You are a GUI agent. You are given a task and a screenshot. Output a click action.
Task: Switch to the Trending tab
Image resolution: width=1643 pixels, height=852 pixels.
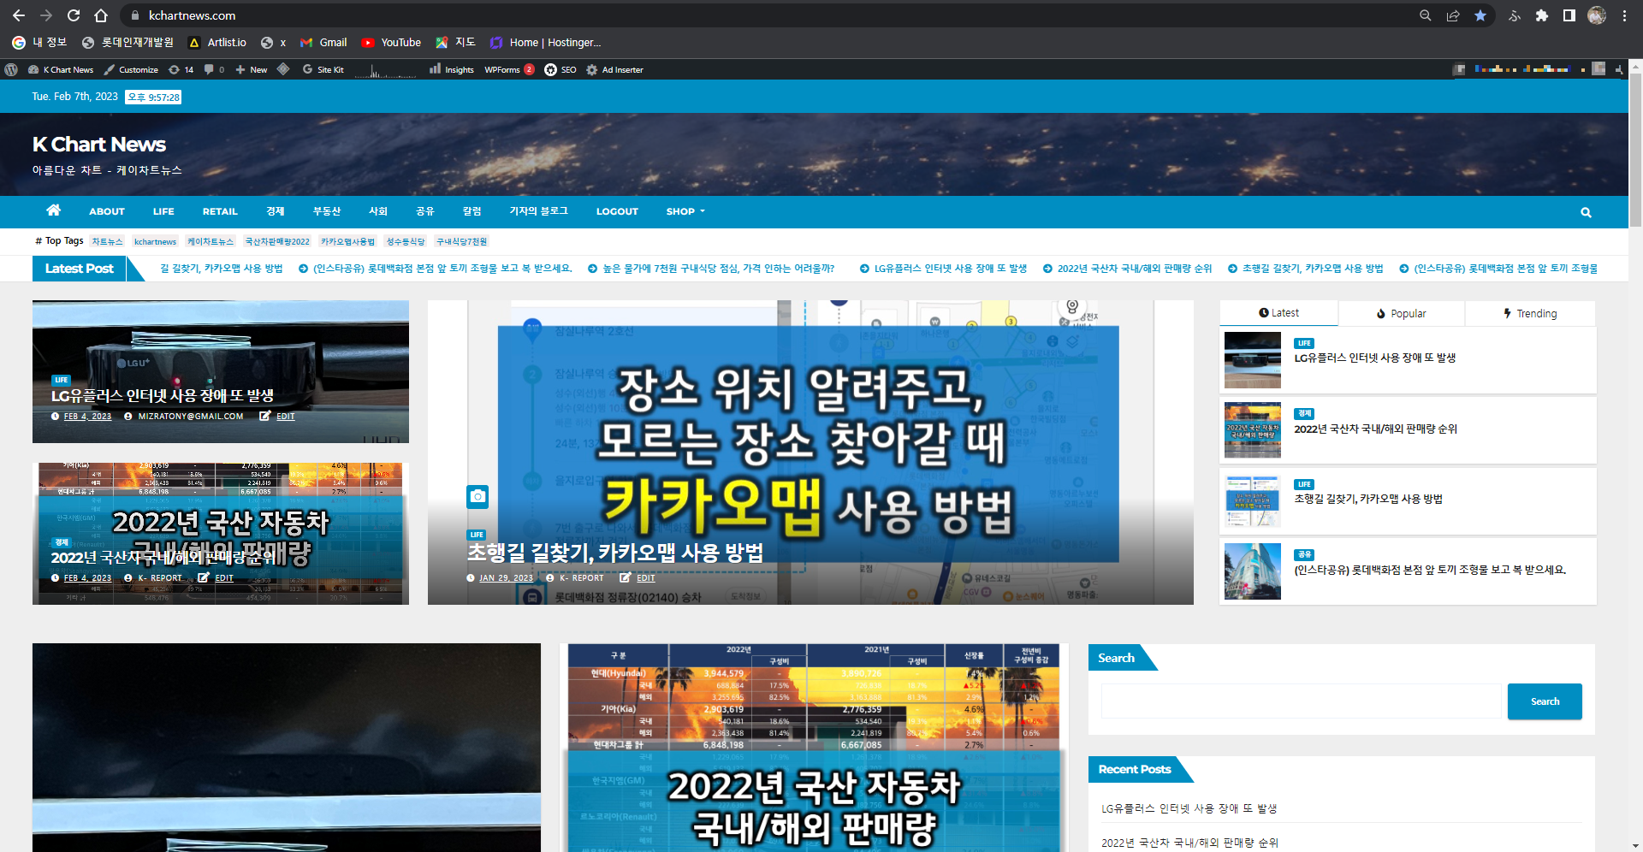click(1530, 314)
